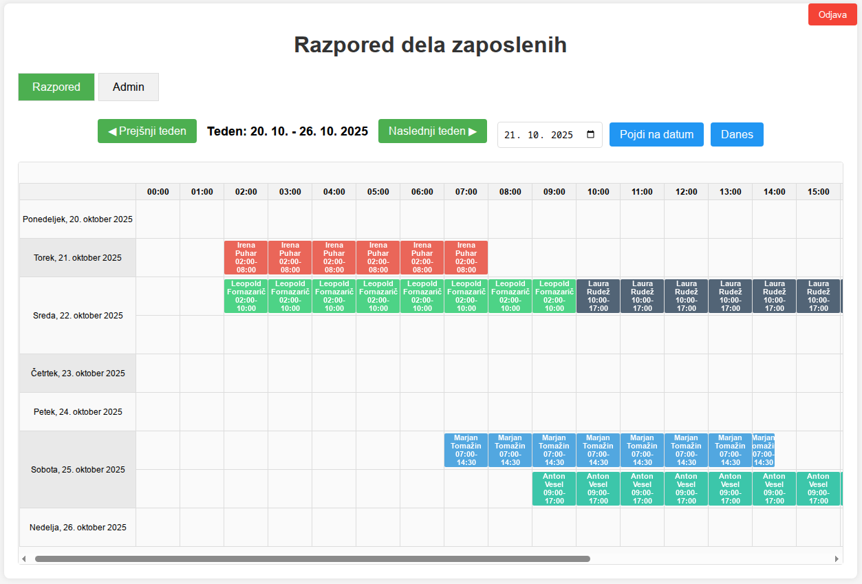This screenshot has width=862, height=584.
Task: Click Nedelja, 26. oktober 2025 row header
Action: click(78, 528)
